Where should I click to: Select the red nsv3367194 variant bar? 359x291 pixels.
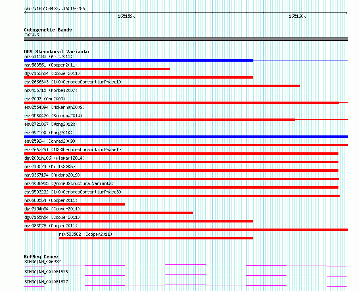click(x=182, y=179)
